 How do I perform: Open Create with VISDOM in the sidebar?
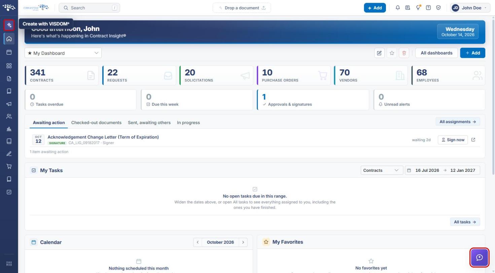coord(9,25)
